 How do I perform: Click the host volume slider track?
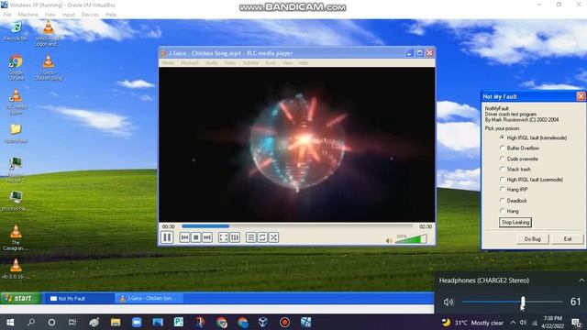[x=512, y=302]
